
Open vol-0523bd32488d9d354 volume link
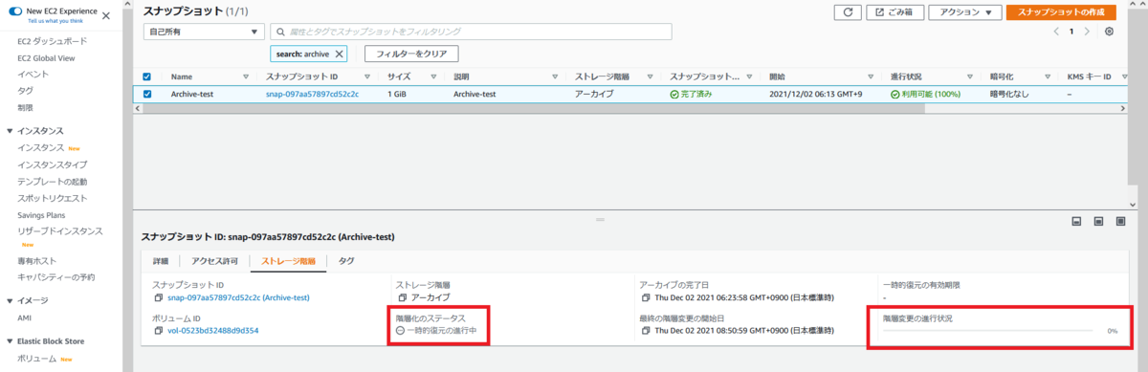[x=212, y=330]
